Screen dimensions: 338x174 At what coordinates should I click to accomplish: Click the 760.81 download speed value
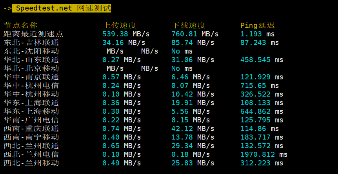[184, 34]
